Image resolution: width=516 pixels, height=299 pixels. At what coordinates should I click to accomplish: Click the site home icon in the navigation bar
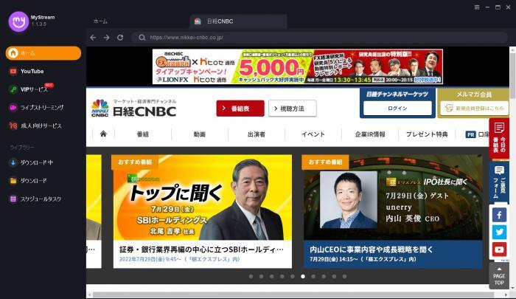[103, 134]
